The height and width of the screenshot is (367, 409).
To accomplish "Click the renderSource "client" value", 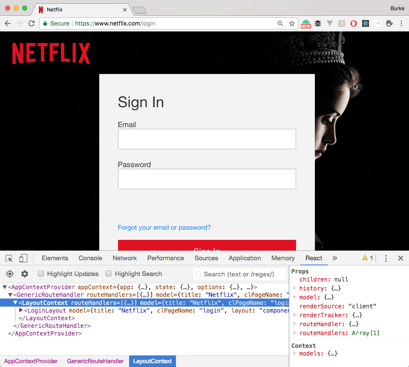I will tap(362, 306).
